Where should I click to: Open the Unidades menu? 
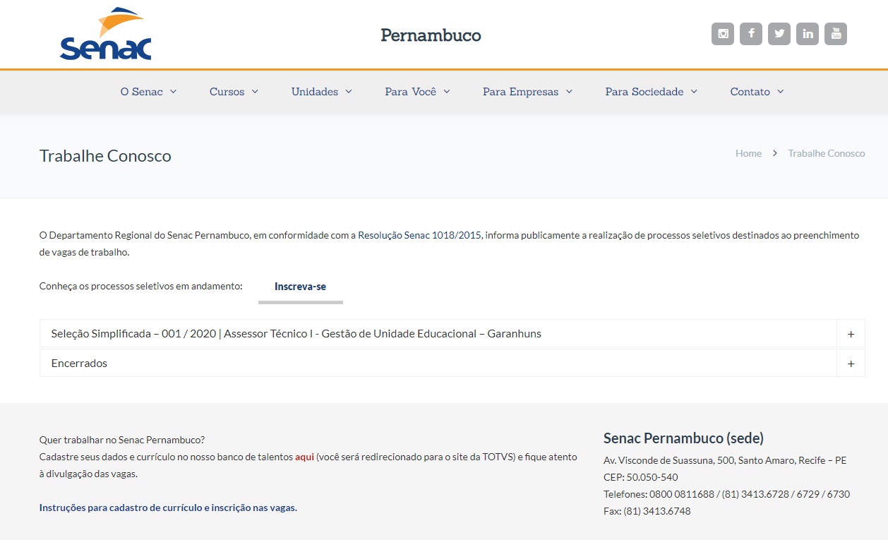tap(321, 92)
